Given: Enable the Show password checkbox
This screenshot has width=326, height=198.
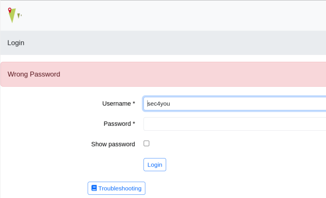Looking at the screenshot, I should 146,144.
